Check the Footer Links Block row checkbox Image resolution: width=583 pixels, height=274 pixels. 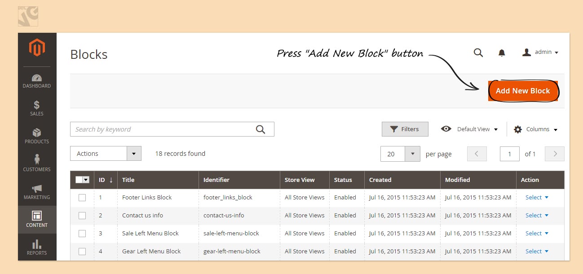pyautogui.click(x=82, y=198)
